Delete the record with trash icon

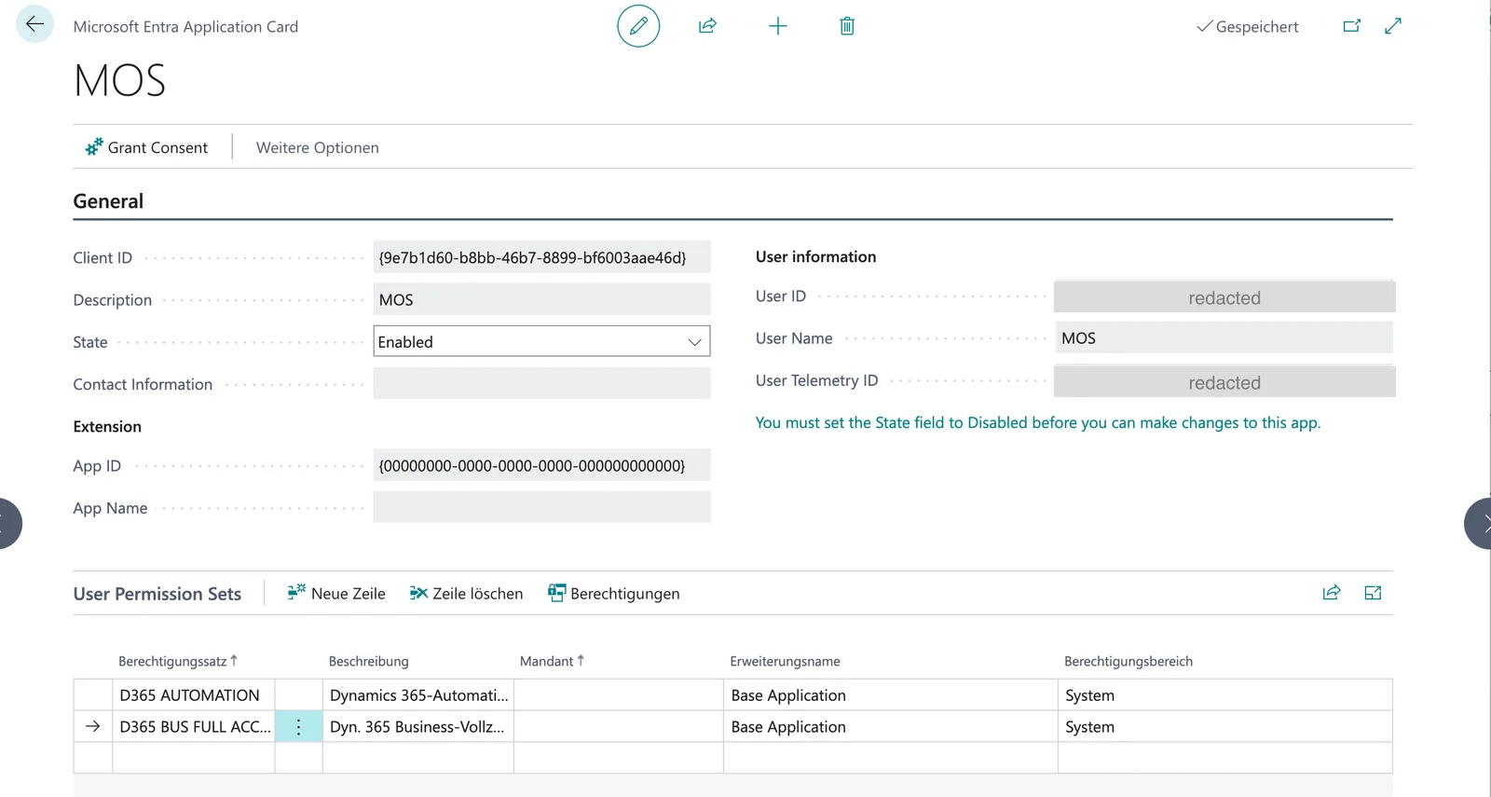point(847,26)
